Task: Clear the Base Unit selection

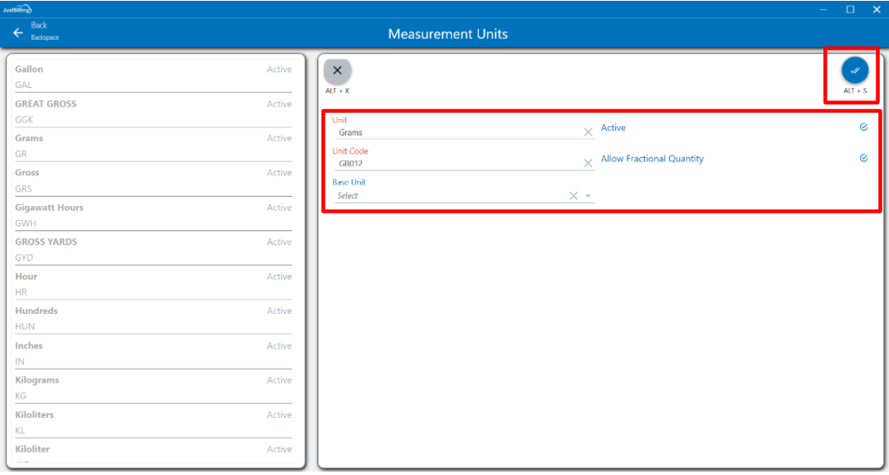Action: click(573, 196)
